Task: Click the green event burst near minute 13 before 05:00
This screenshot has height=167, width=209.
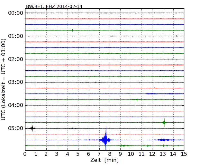Action: [164, 122]
